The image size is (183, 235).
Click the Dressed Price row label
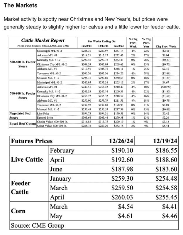coord(45,117)
